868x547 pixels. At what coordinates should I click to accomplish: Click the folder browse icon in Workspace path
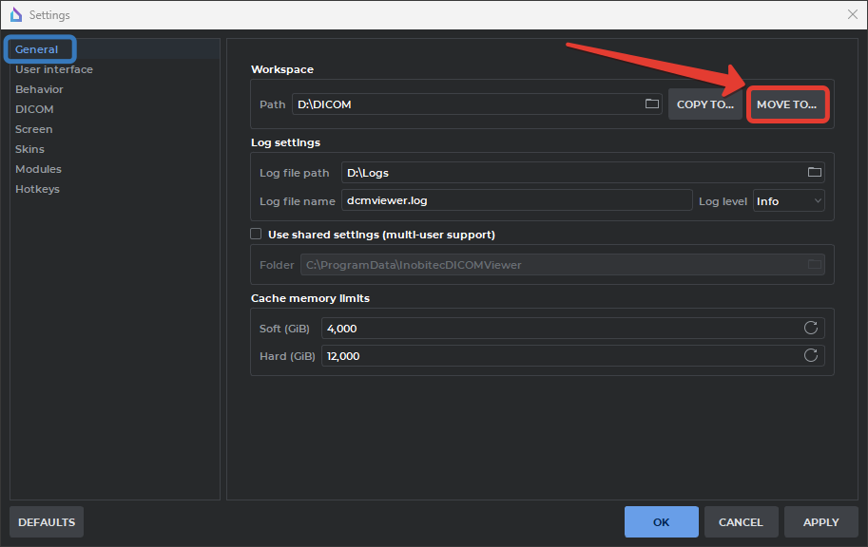click(652, 104)
